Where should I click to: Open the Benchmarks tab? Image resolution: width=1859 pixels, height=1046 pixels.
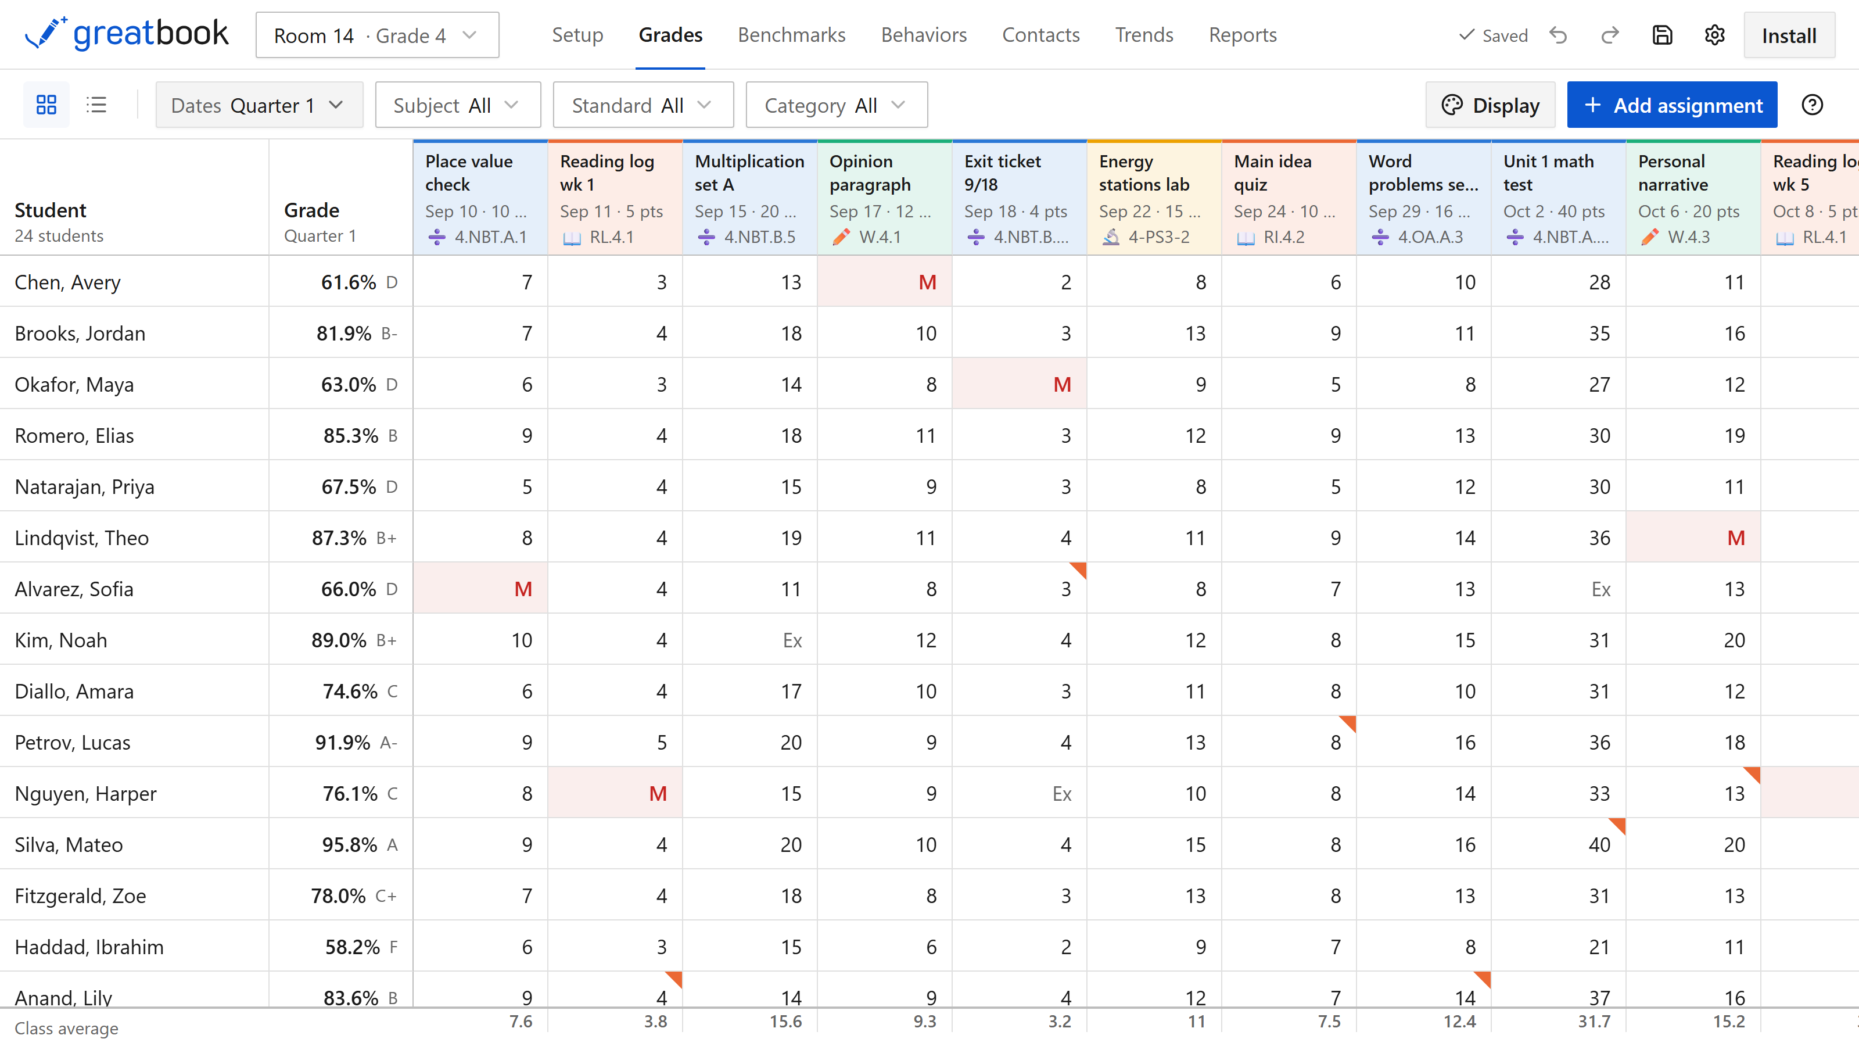click(x=791, y=35)
